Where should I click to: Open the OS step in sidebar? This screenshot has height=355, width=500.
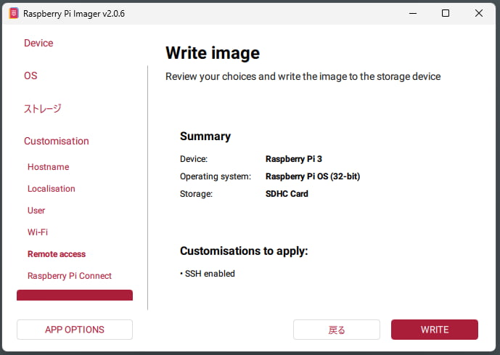pyautogui.click(x=30, y=76)
